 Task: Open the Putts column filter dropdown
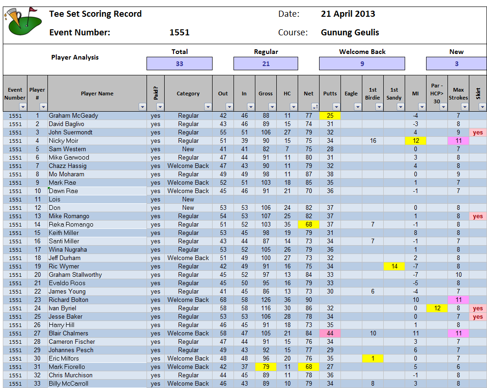(x=336, y=107)
